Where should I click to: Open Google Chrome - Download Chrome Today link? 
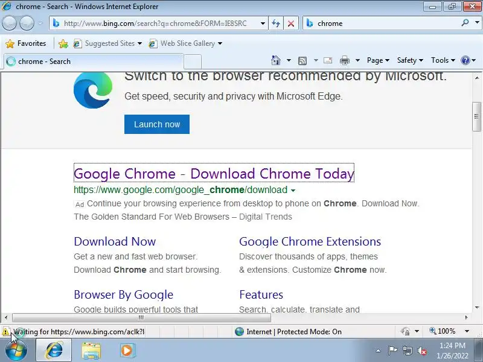tap(214, 174)
